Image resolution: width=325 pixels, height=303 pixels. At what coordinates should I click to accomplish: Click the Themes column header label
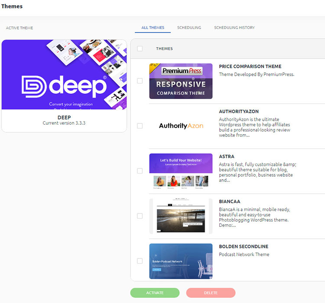(x=164, y=48)
